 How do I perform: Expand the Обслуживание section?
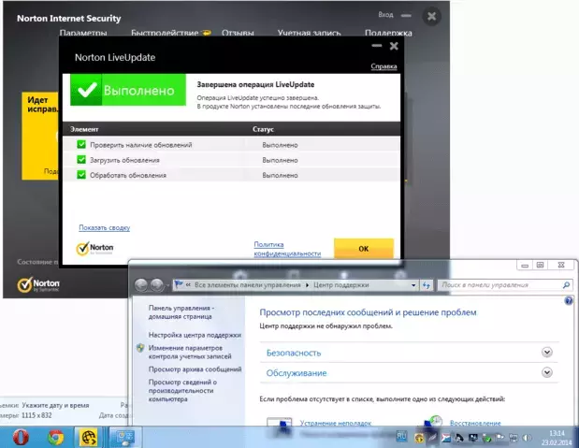click(x=547, y=372)
